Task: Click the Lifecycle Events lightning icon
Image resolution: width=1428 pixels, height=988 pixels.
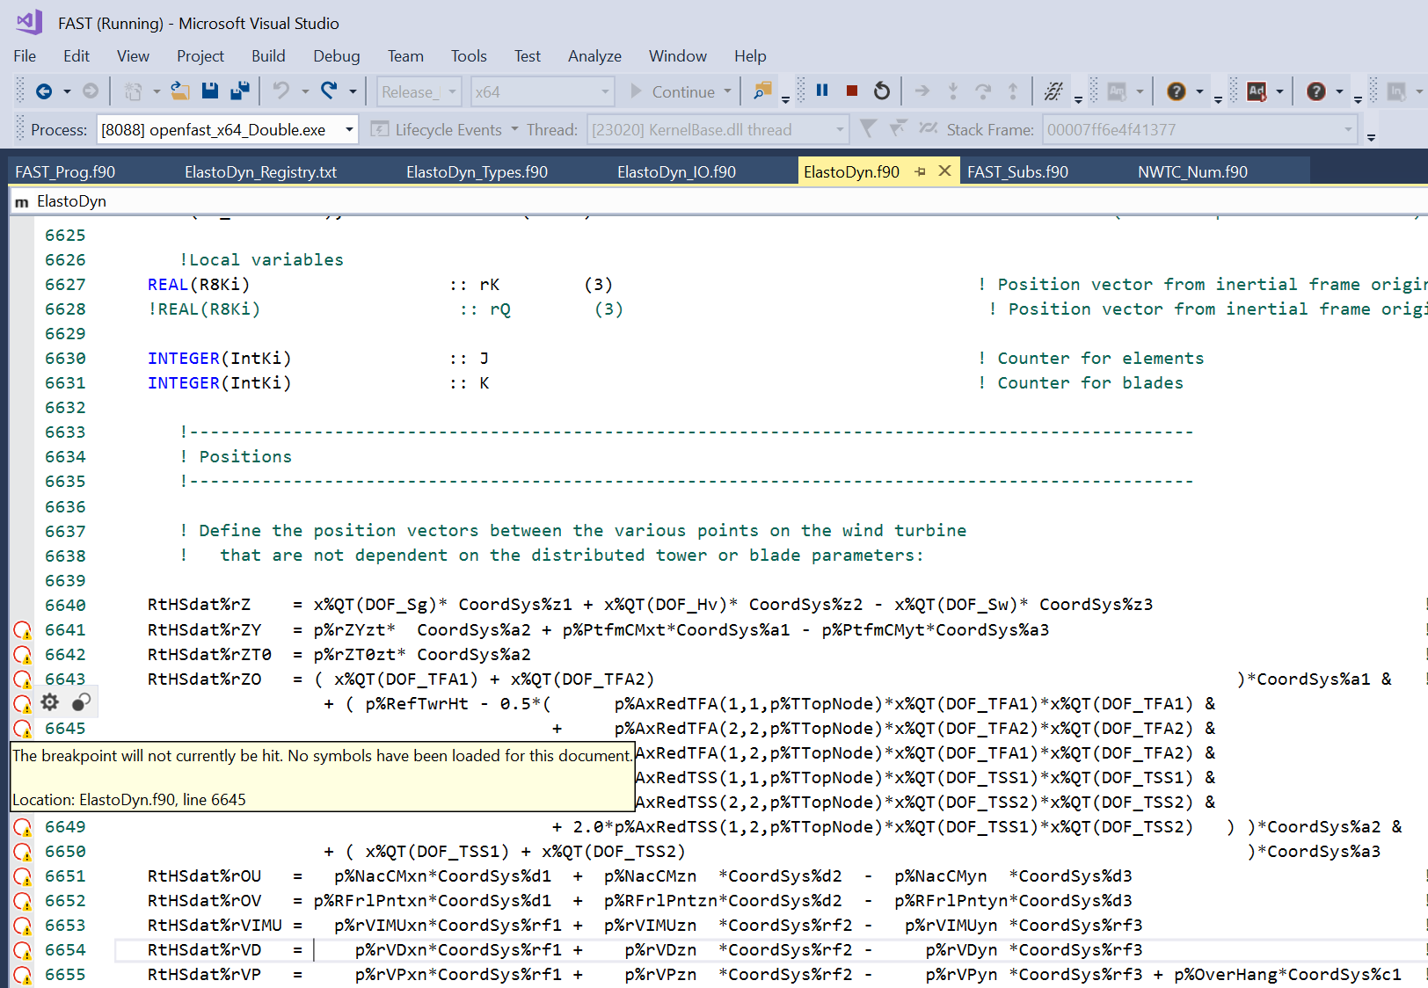Action: click(x=379, y=129)
